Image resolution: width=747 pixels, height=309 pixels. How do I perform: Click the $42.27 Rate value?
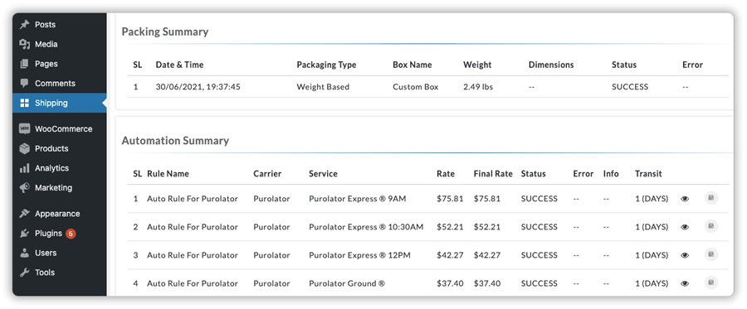click(450, 255)
